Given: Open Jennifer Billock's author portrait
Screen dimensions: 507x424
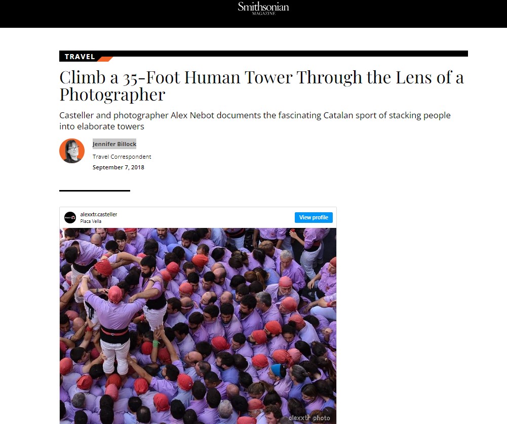Looking at the screenshot, I should pos(72,151).
